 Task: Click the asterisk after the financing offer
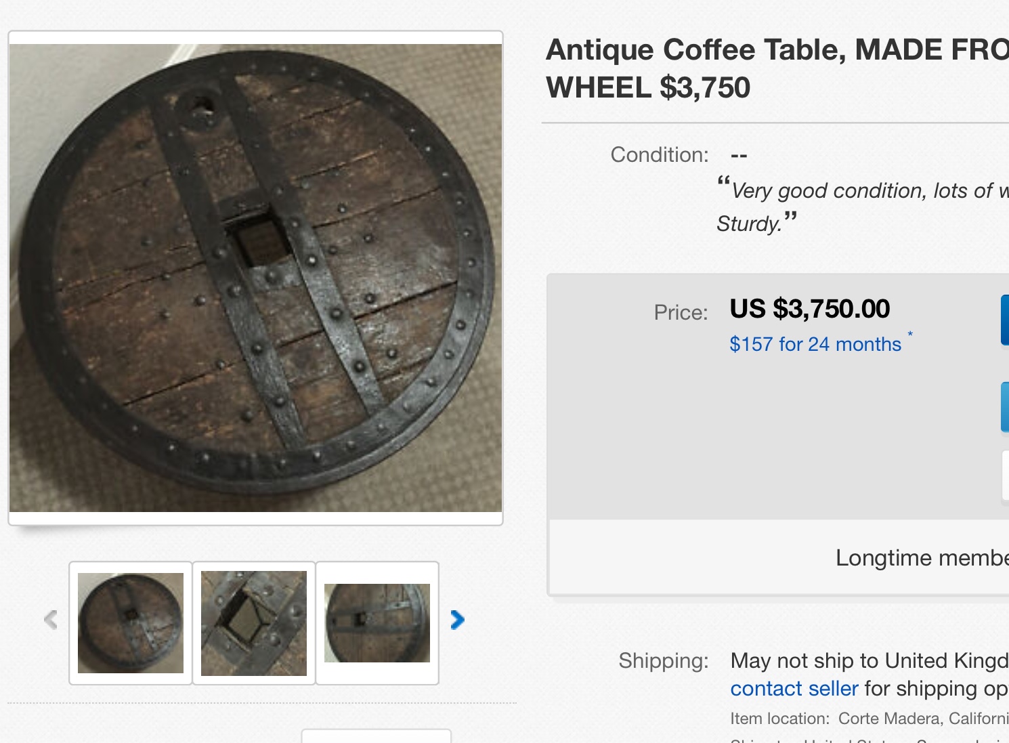(910, 334)
